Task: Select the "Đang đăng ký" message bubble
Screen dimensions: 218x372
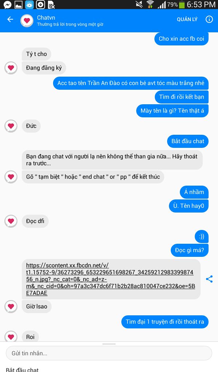Action: tap(44, 68)
